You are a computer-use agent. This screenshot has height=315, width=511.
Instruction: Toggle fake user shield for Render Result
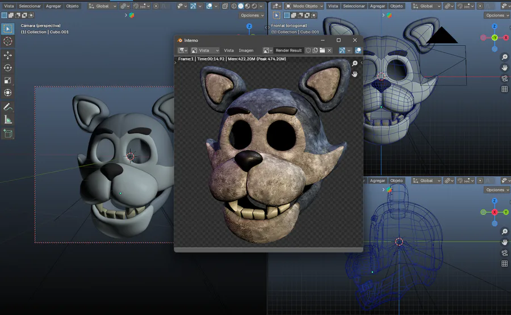(x=308, y=50)
